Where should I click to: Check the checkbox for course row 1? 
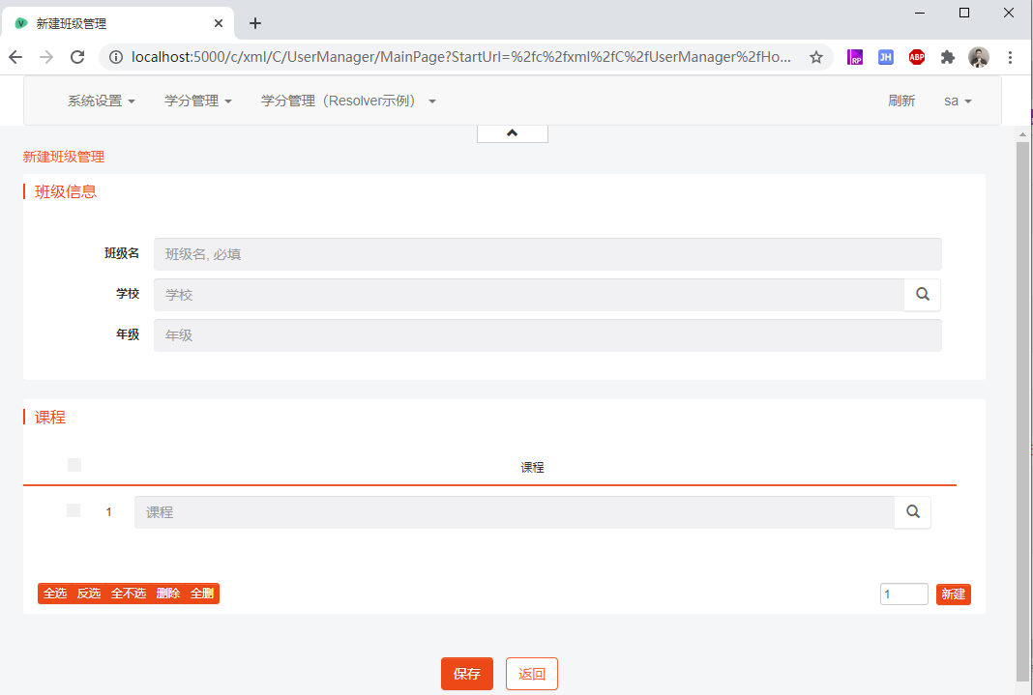(x=74, y=510)
